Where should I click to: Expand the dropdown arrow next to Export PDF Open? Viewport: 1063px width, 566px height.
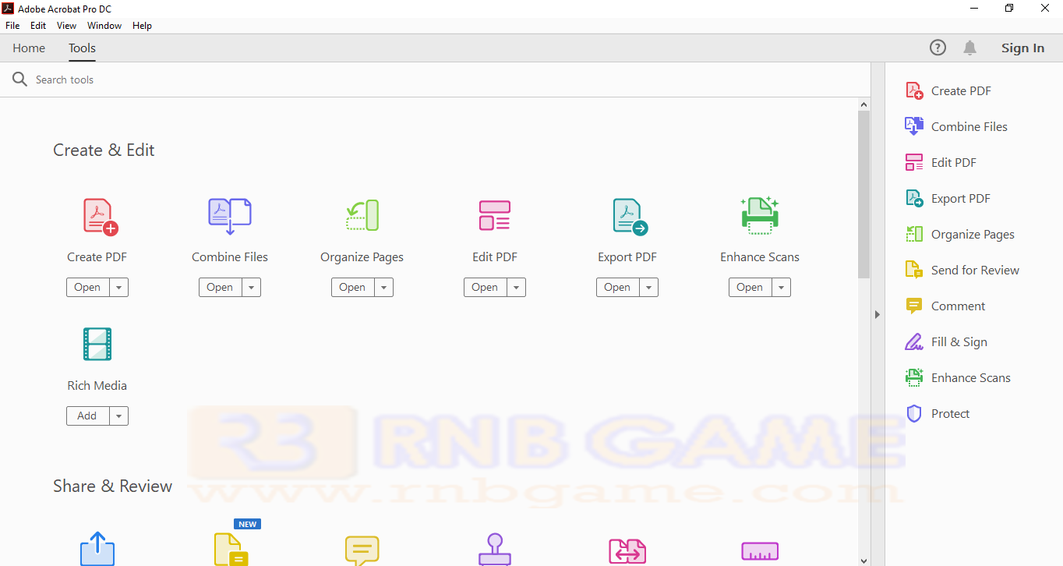tap(648, 287)
